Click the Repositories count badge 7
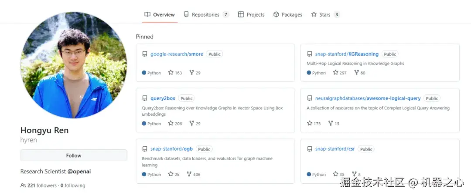The height and width of the screenshot is (195, 471). [x=226, y=14]
